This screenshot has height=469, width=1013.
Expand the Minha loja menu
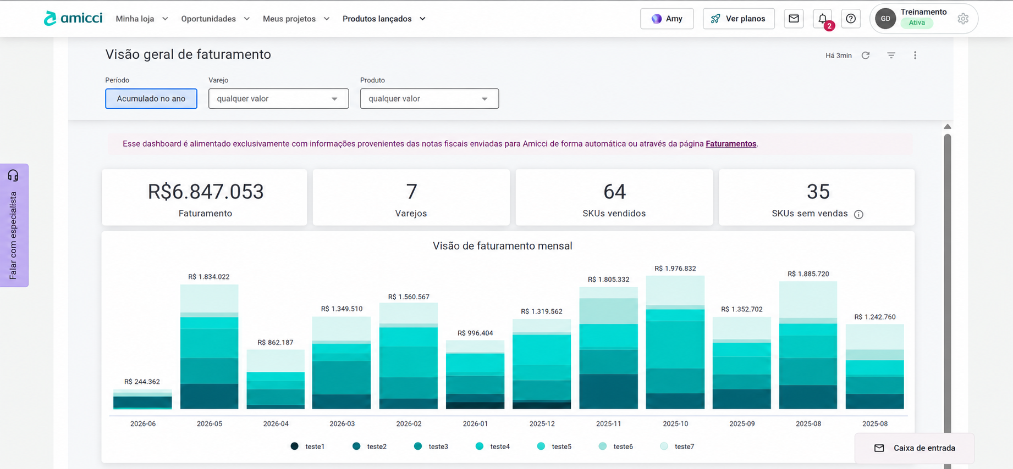tap(142, 19)
